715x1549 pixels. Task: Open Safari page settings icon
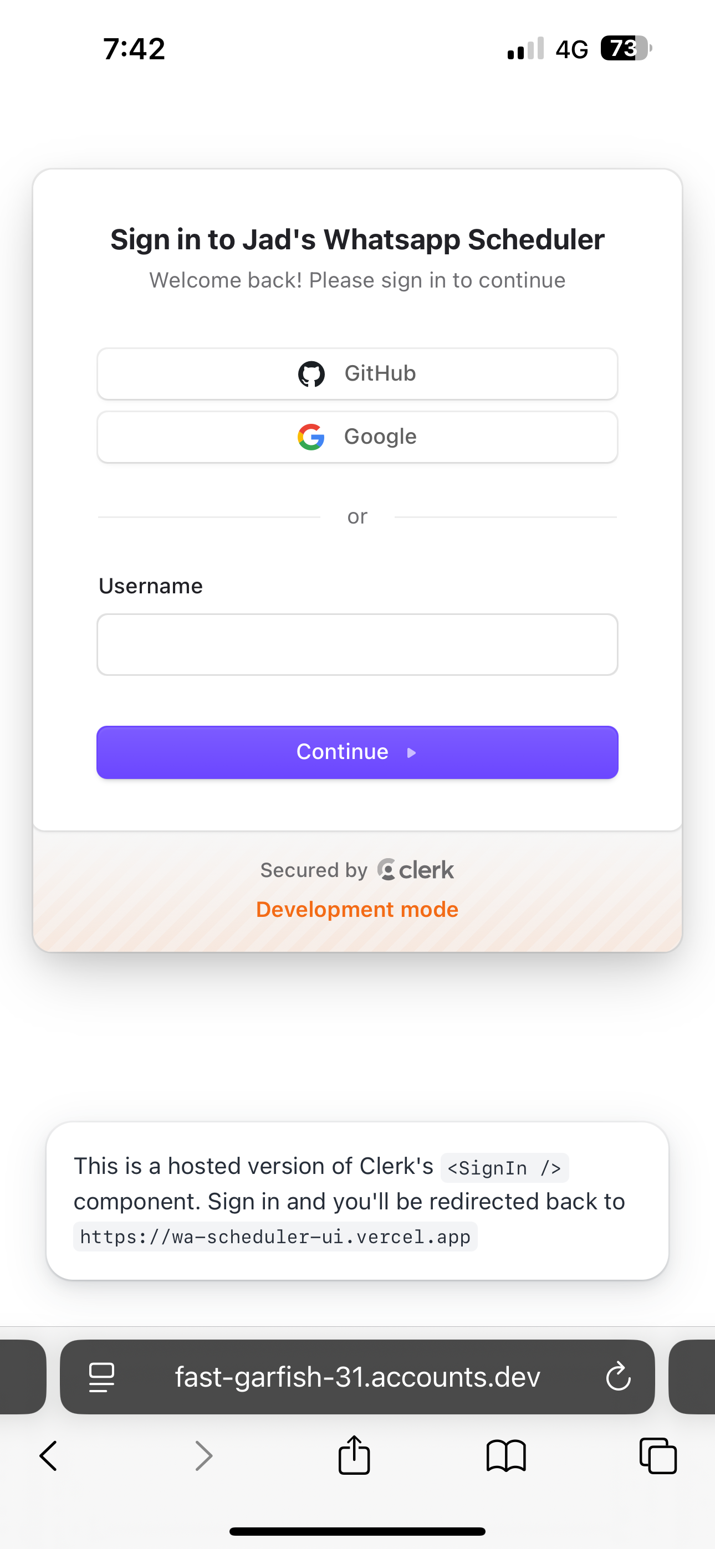click(x=102, y=1377)
